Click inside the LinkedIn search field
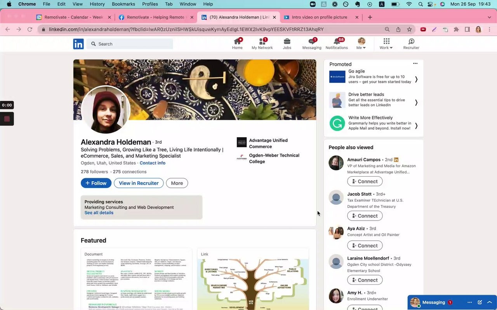This screenshot has height=310, width=497. pos(132,44)
